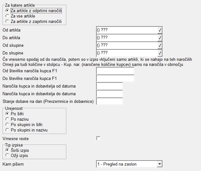The width and height of the screenshot is (201, 171).
Task: Enable Vmesne vsote checkbox
Action: click(x=98, y=138)
